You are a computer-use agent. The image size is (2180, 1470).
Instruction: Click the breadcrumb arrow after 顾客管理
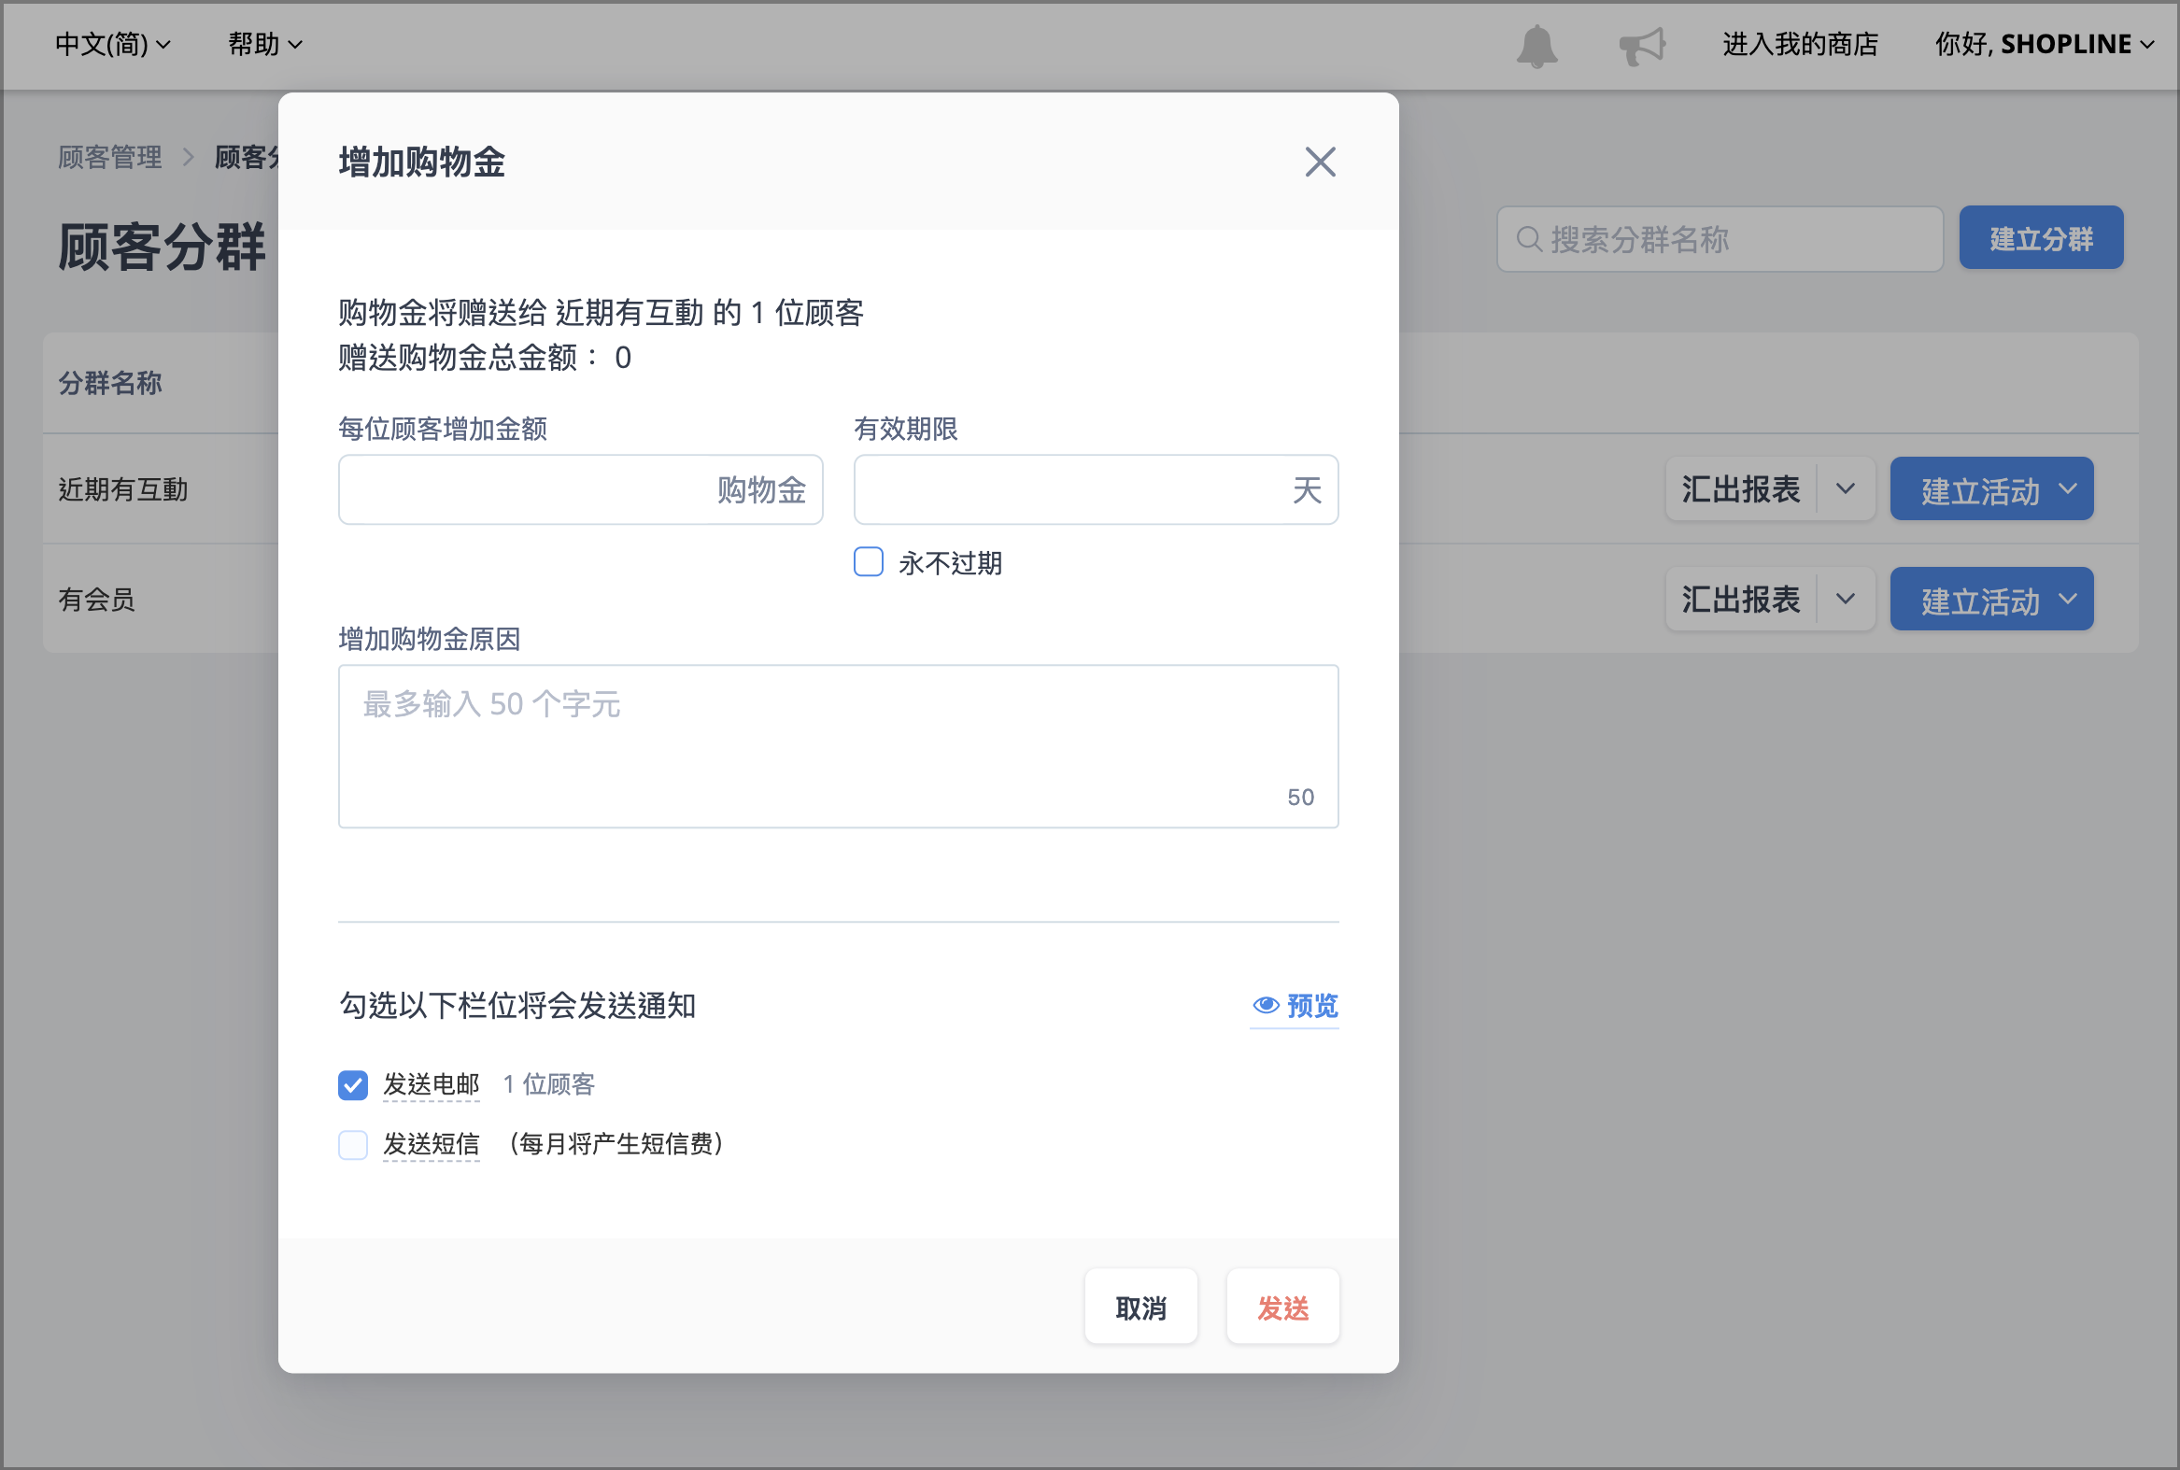pyautogui.click(x=189, y=157)
